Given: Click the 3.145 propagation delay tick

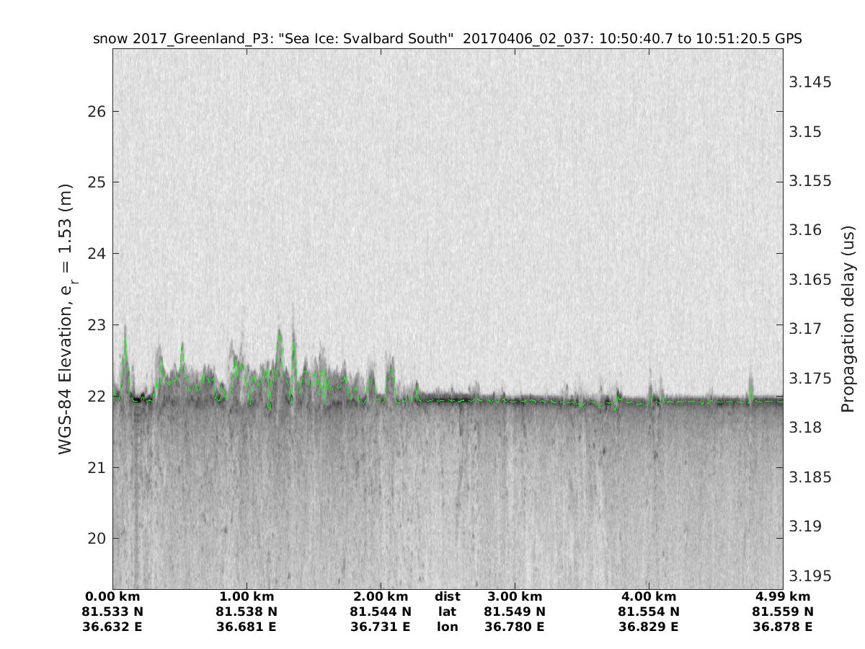Looking at the screenshot, I should (809, 82).
